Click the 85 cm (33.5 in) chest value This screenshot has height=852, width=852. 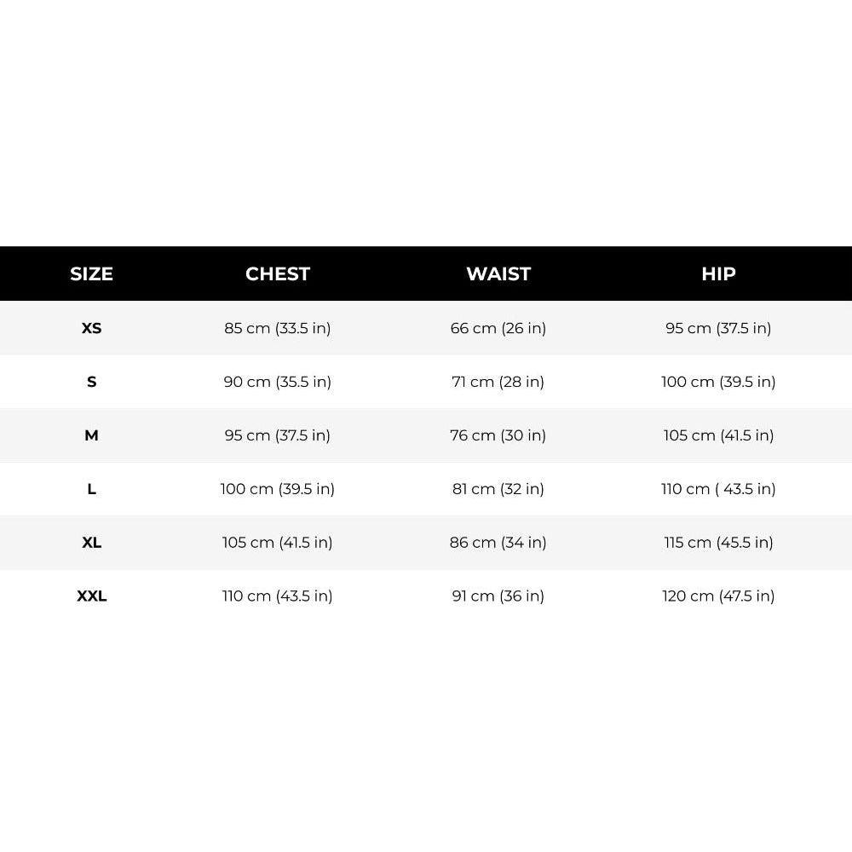(x=278, y=328)
